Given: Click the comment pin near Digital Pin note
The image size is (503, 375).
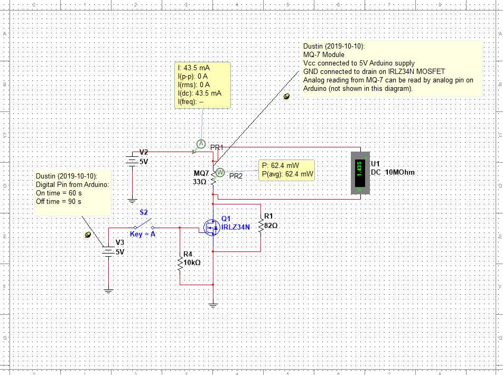Looking at the screenshot, I should tap(88, 235).
